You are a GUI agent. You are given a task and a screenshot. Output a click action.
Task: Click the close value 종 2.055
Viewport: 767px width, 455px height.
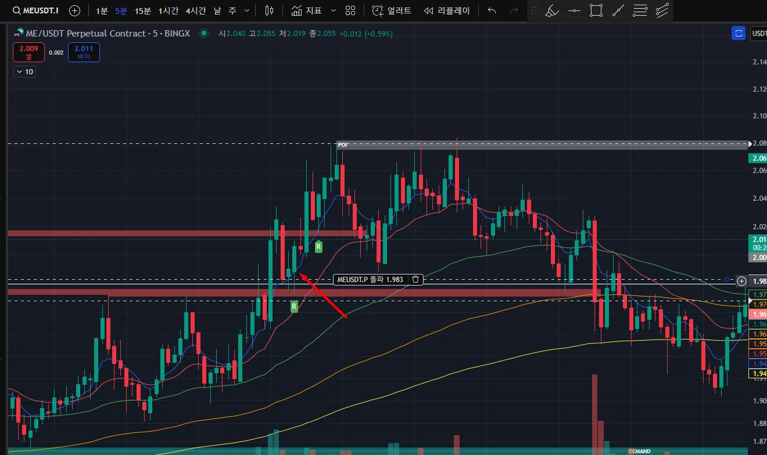[x=322, y=34]
